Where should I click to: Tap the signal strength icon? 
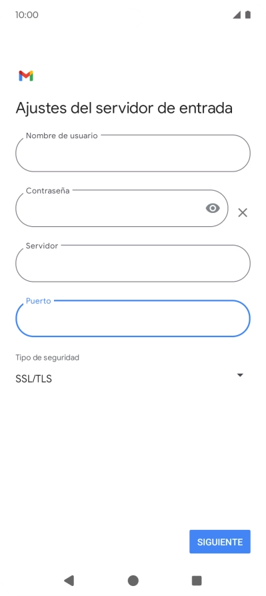237,15
